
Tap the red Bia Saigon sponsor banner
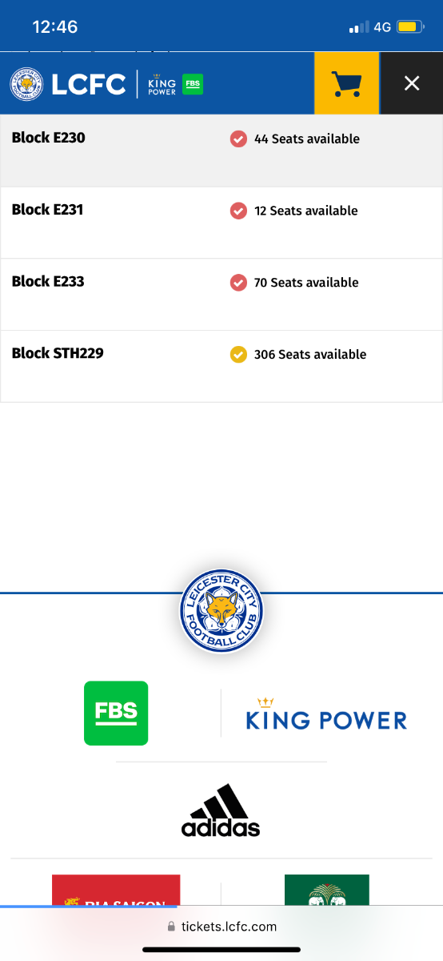pyautogui.click(x=116, y=890)
